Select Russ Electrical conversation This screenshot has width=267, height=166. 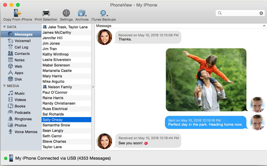[66, 109]
